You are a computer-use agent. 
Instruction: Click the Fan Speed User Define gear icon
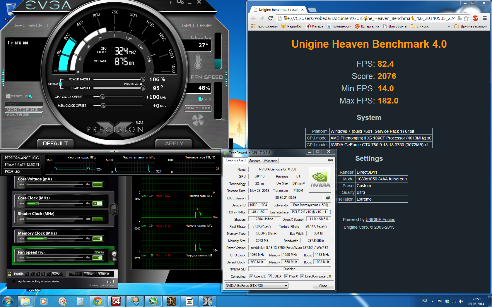pyautogui.click(x=114, y=255)
